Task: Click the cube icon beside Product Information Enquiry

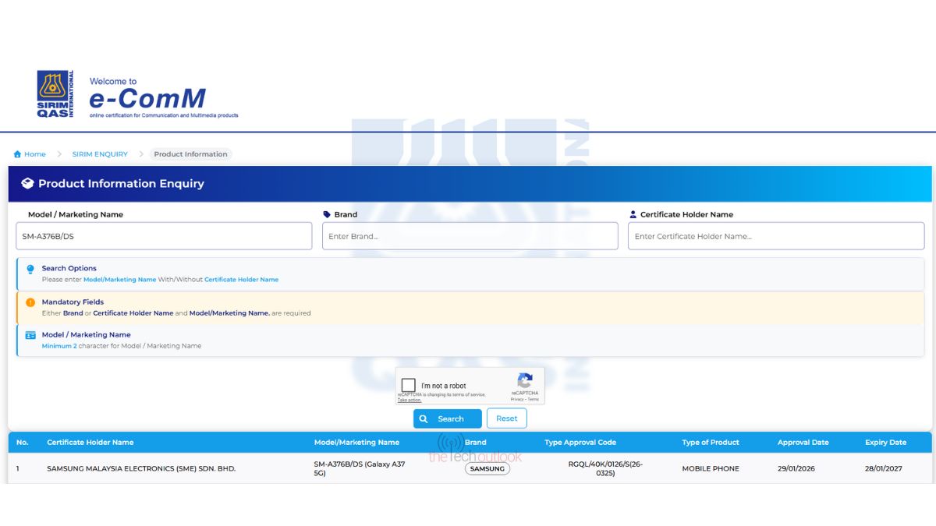Action: (x=27, y=184)
